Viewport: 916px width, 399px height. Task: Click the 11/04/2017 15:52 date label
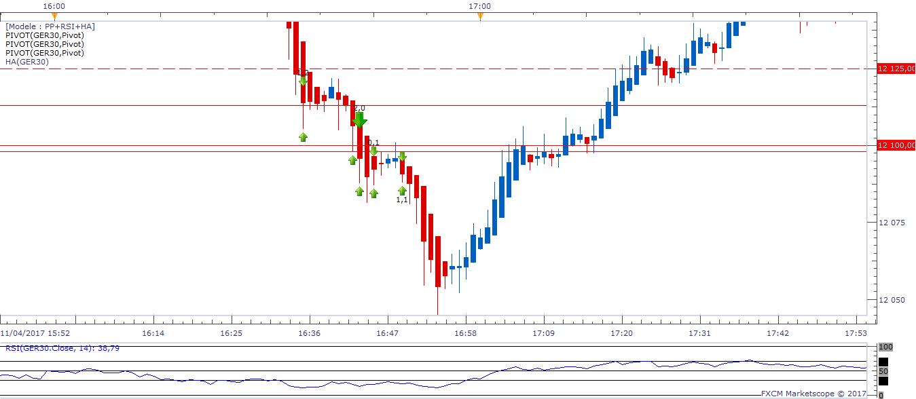coord(34,333)
